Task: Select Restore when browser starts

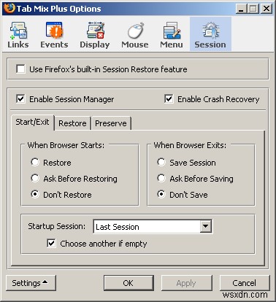Action: tap(35, 162)
